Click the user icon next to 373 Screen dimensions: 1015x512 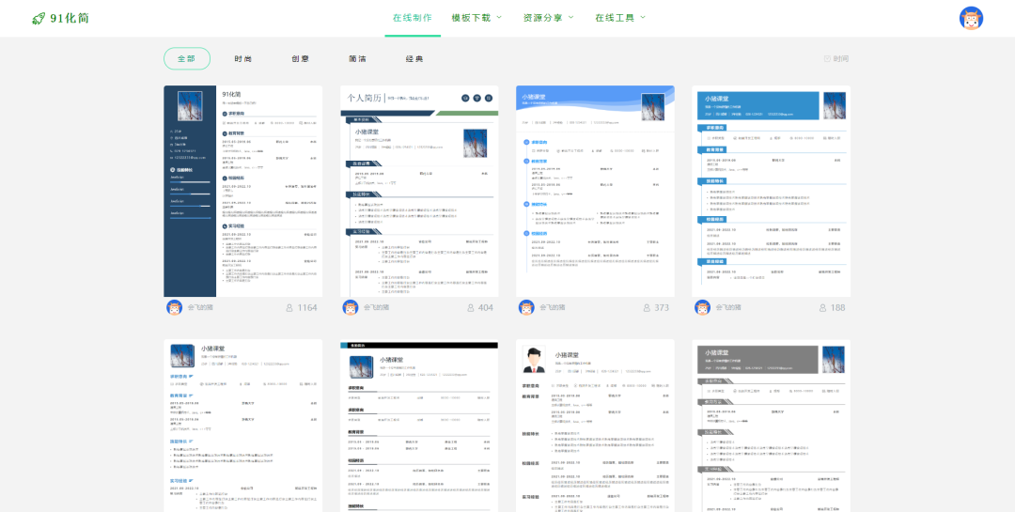tap(647, 307)
